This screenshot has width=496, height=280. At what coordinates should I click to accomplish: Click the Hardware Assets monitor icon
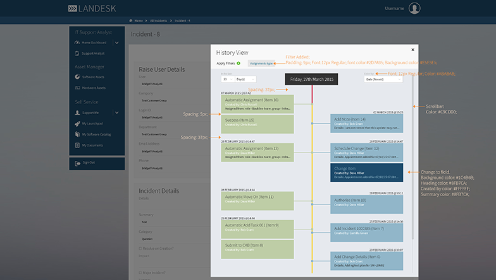(78, 88)
